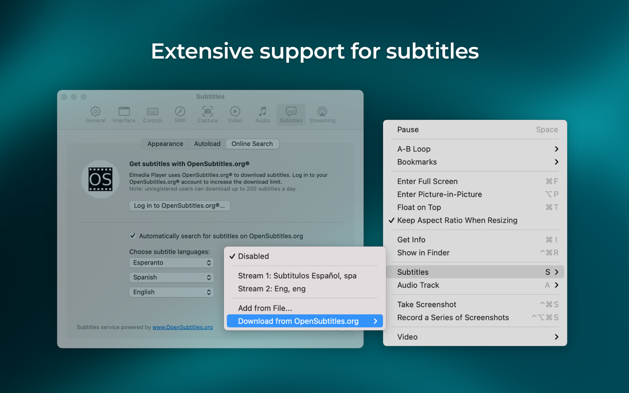Open the General preferences pane
Screen dimensions: 629x393
(95, 114)
